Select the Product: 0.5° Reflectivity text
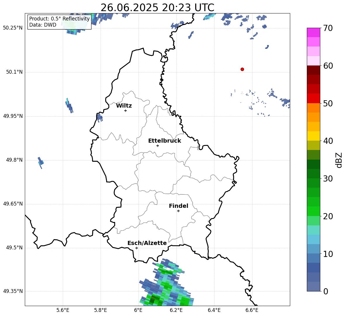This screenshot has width=346, height=316. pyautogui.click(x=59, y=19)
